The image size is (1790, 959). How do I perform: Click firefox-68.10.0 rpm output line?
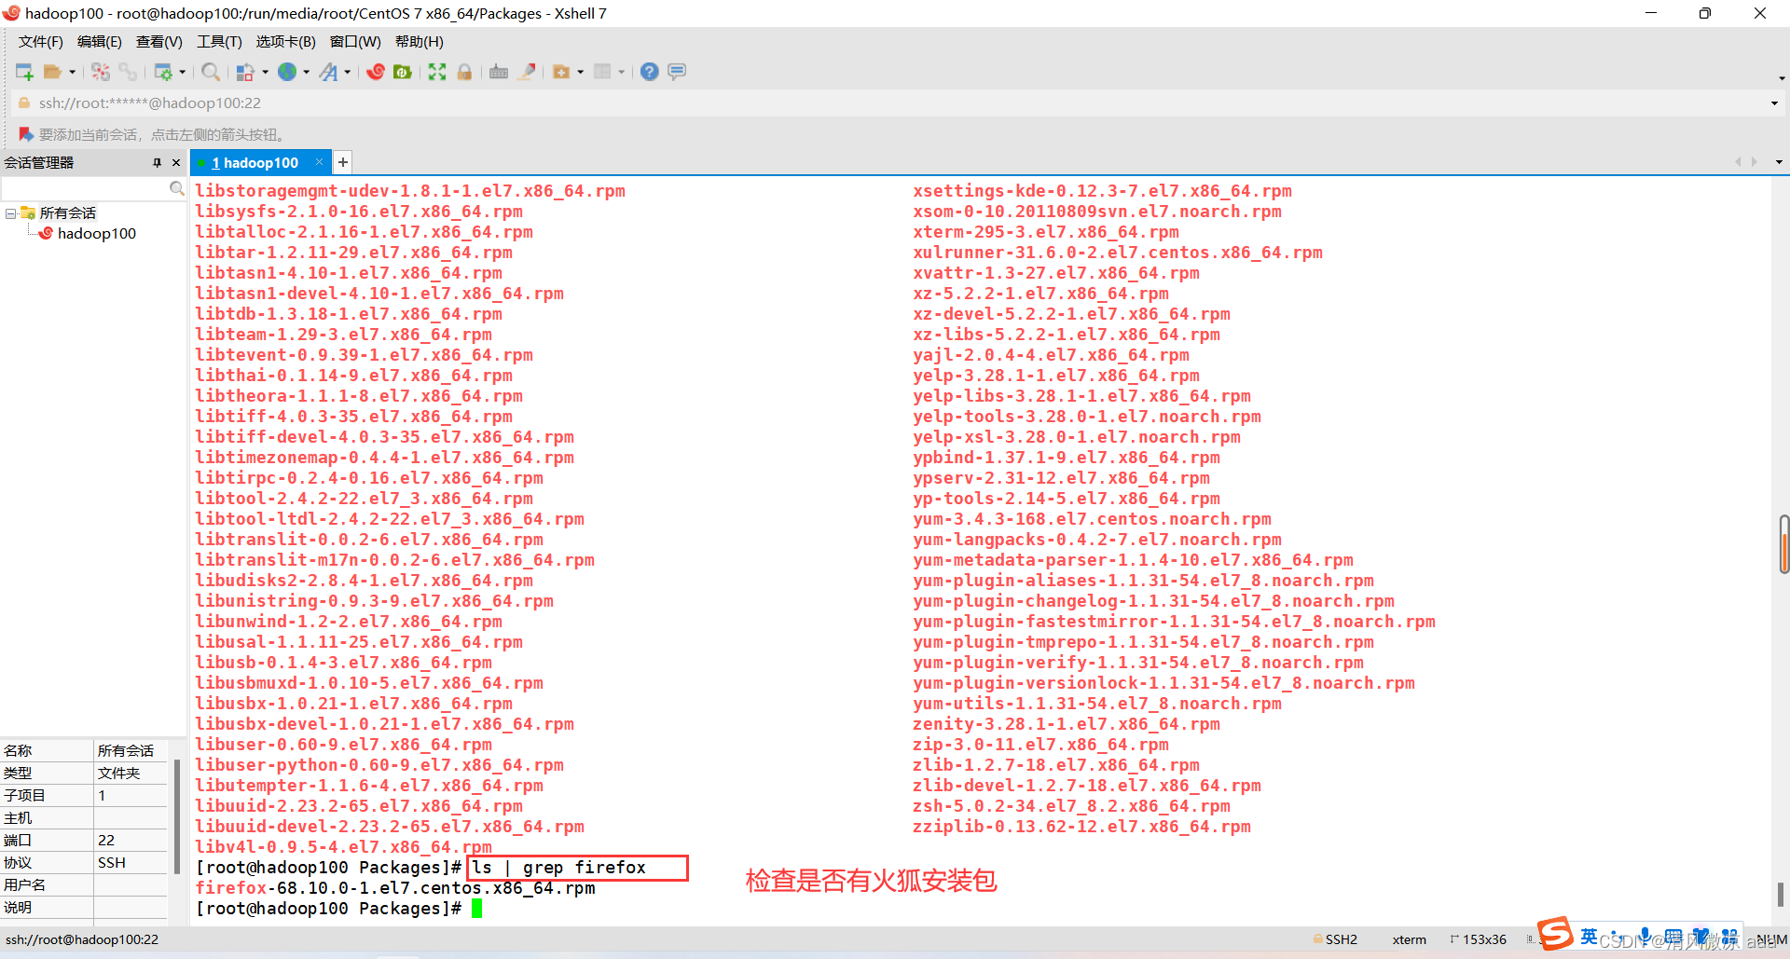coord(395,888)
